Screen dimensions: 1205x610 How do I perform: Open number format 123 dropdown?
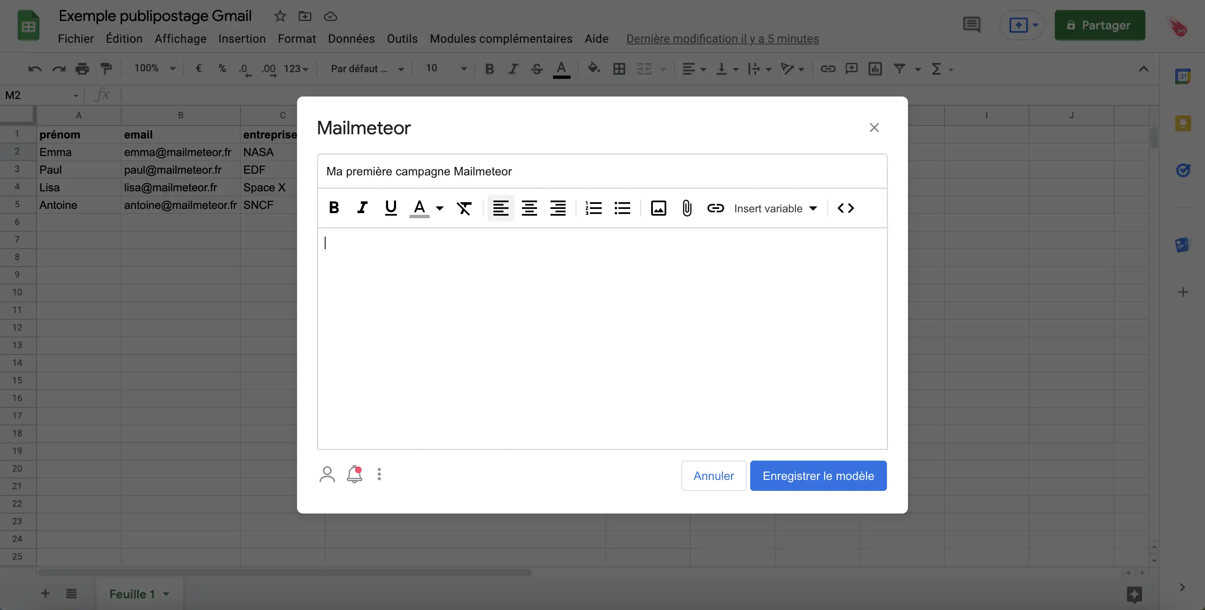pos(296,69)
